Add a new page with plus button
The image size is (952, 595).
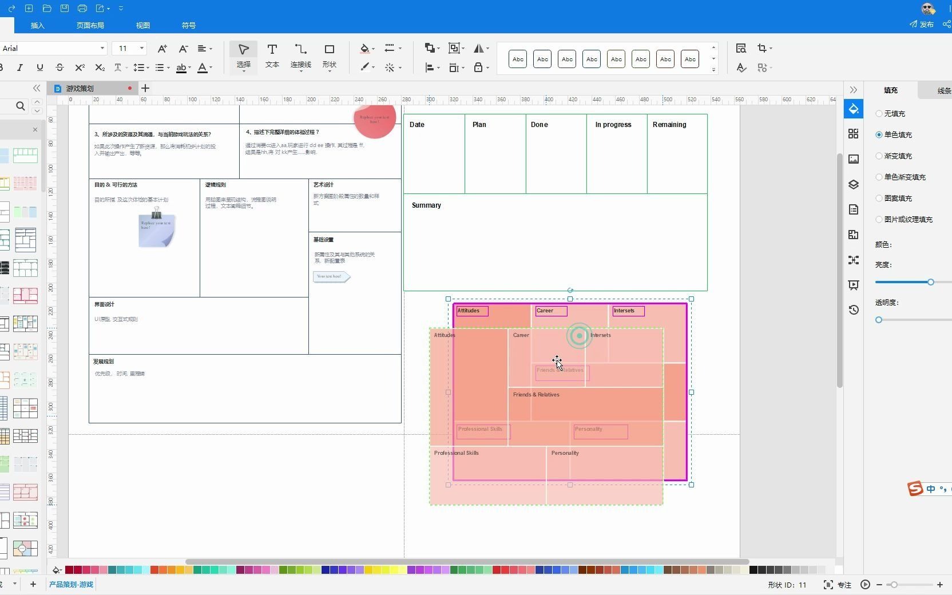click(33, 584)
